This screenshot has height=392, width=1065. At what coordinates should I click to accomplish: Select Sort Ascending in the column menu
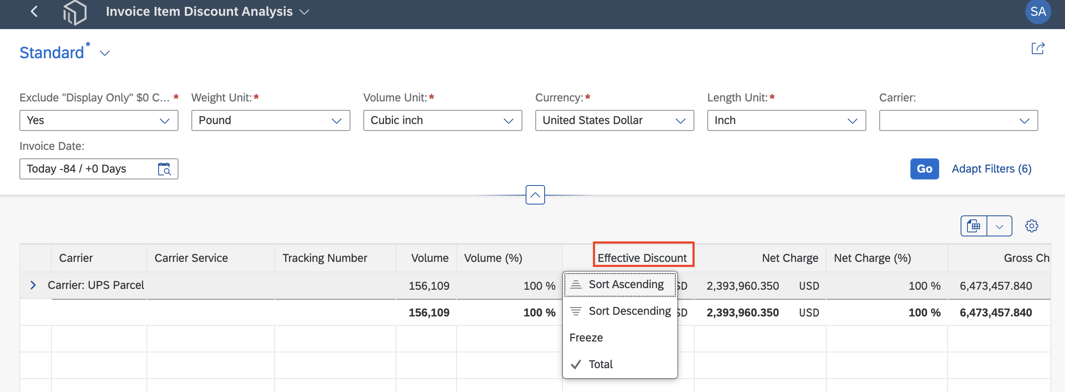click(x=620, y=285)
